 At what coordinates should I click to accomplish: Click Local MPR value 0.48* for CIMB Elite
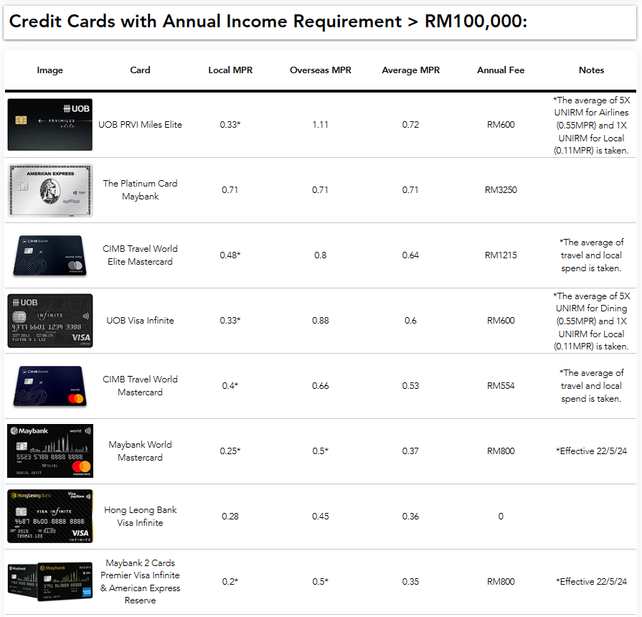(x=230, y=255)
